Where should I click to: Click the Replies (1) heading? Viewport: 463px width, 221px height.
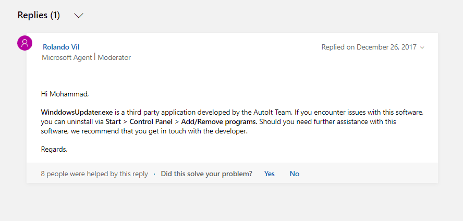(x=39, y=15)
